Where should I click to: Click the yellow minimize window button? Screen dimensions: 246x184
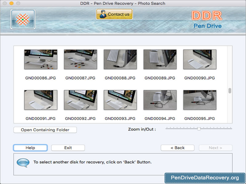tap(11, 3)
